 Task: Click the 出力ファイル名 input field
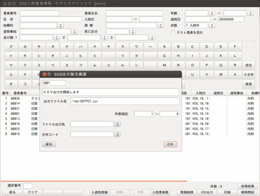pyautogui.click(x=124, y=101)
